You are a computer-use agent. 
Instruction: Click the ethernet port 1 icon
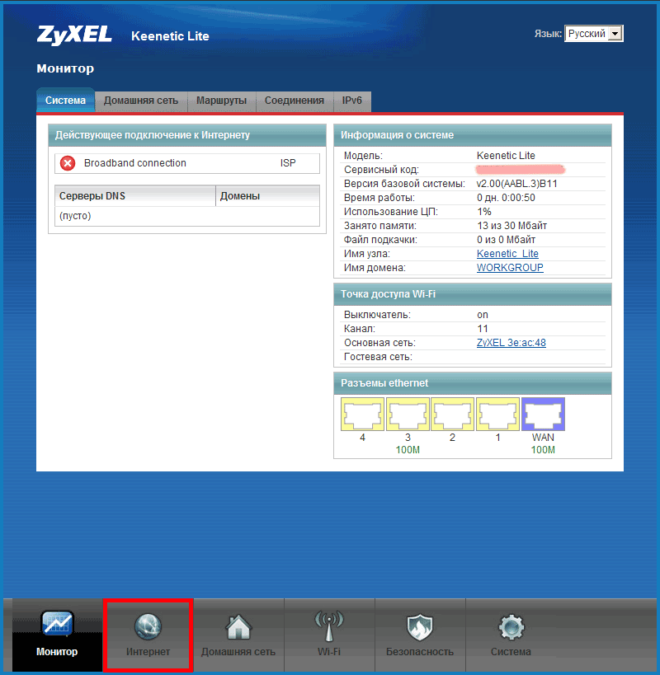pyautogui.click(x=497, y=414)
